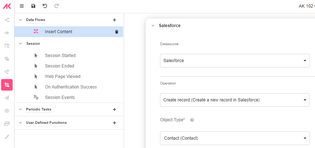Undo the last change
The width and height of the screenshot is (315, 148).
tap(45, 6)
